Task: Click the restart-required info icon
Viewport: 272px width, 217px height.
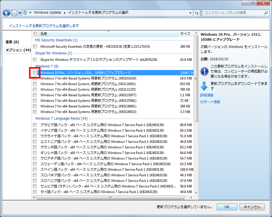Action: [x=204, y=71]
